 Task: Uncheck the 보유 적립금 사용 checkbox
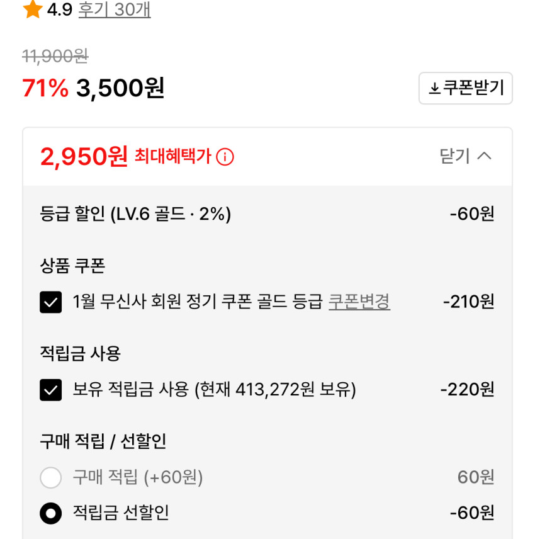tap(51, 390)
